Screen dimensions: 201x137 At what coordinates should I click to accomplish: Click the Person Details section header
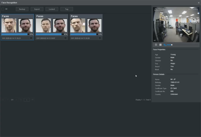tap(158, 74)
